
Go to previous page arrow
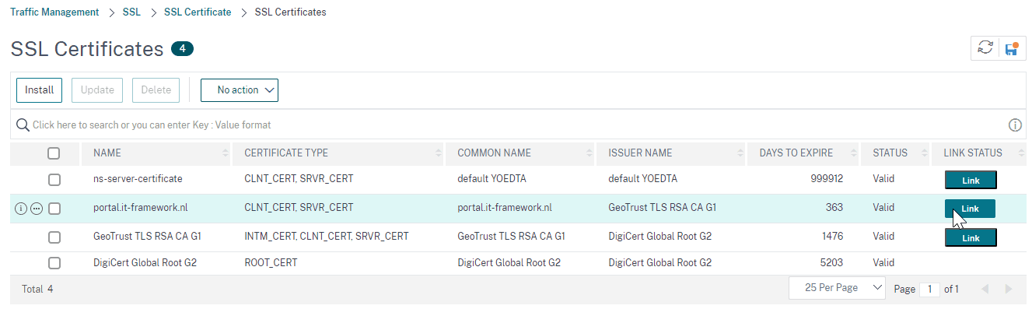tap(985, 289)
